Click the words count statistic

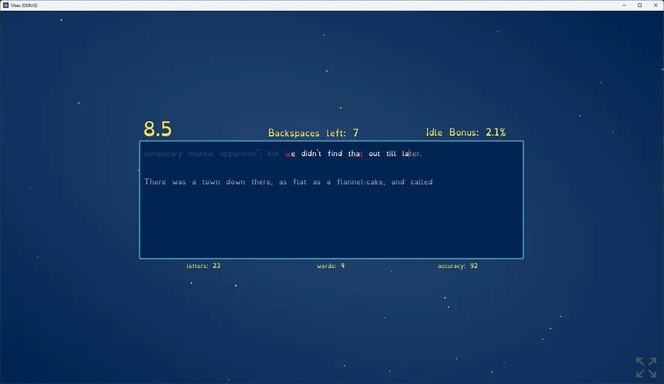click(330, 266)
